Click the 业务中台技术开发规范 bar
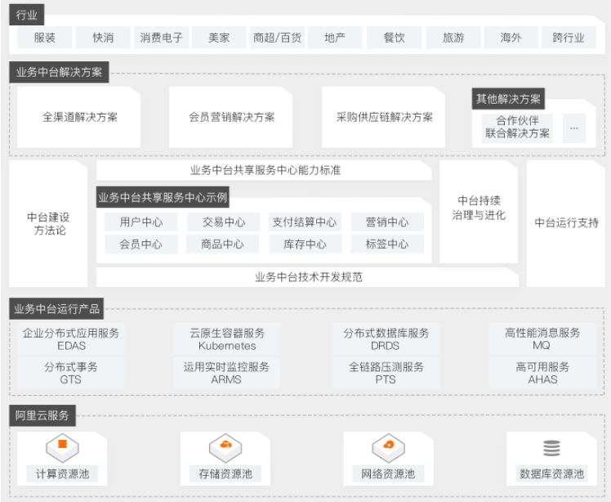The height and width of the screenshot is (502, 611). pyautogui.click(x=307, y=277)
